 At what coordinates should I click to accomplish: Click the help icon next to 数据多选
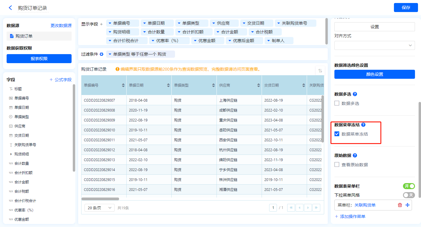click(355, 94)
